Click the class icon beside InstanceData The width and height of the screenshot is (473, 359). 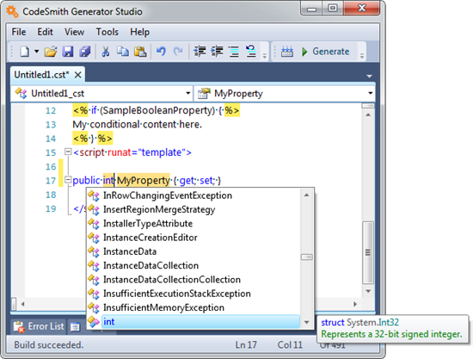click(94, 251)
